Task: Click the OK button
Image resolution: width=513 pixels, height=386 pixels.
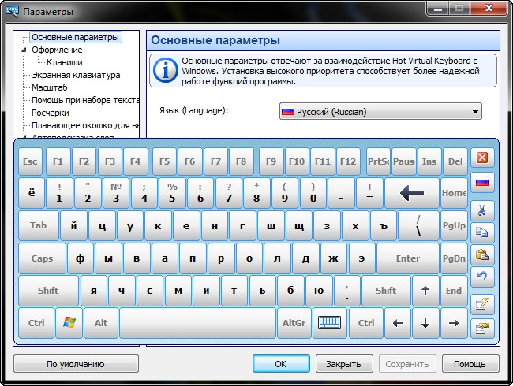Action: coord(281,364)
